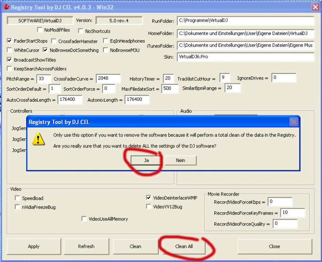The width and height of the screenshot is (322, 262).
Task: Click the bottom Close button
Action: (274, 246)
